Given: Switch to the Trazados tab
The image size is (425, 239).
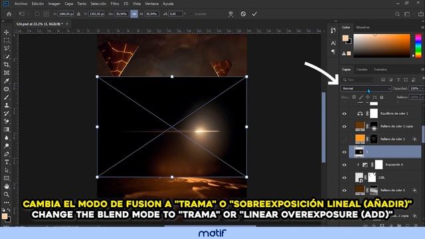Looking at the screenshot, I should point(381,70).
